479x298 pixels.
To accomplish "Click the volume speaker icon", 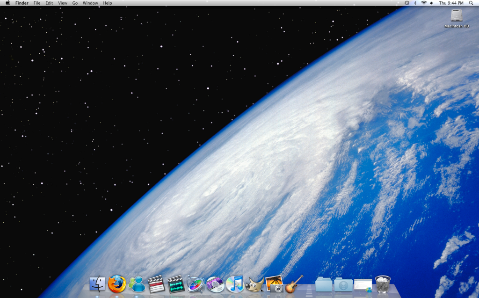I will (432, 3).
